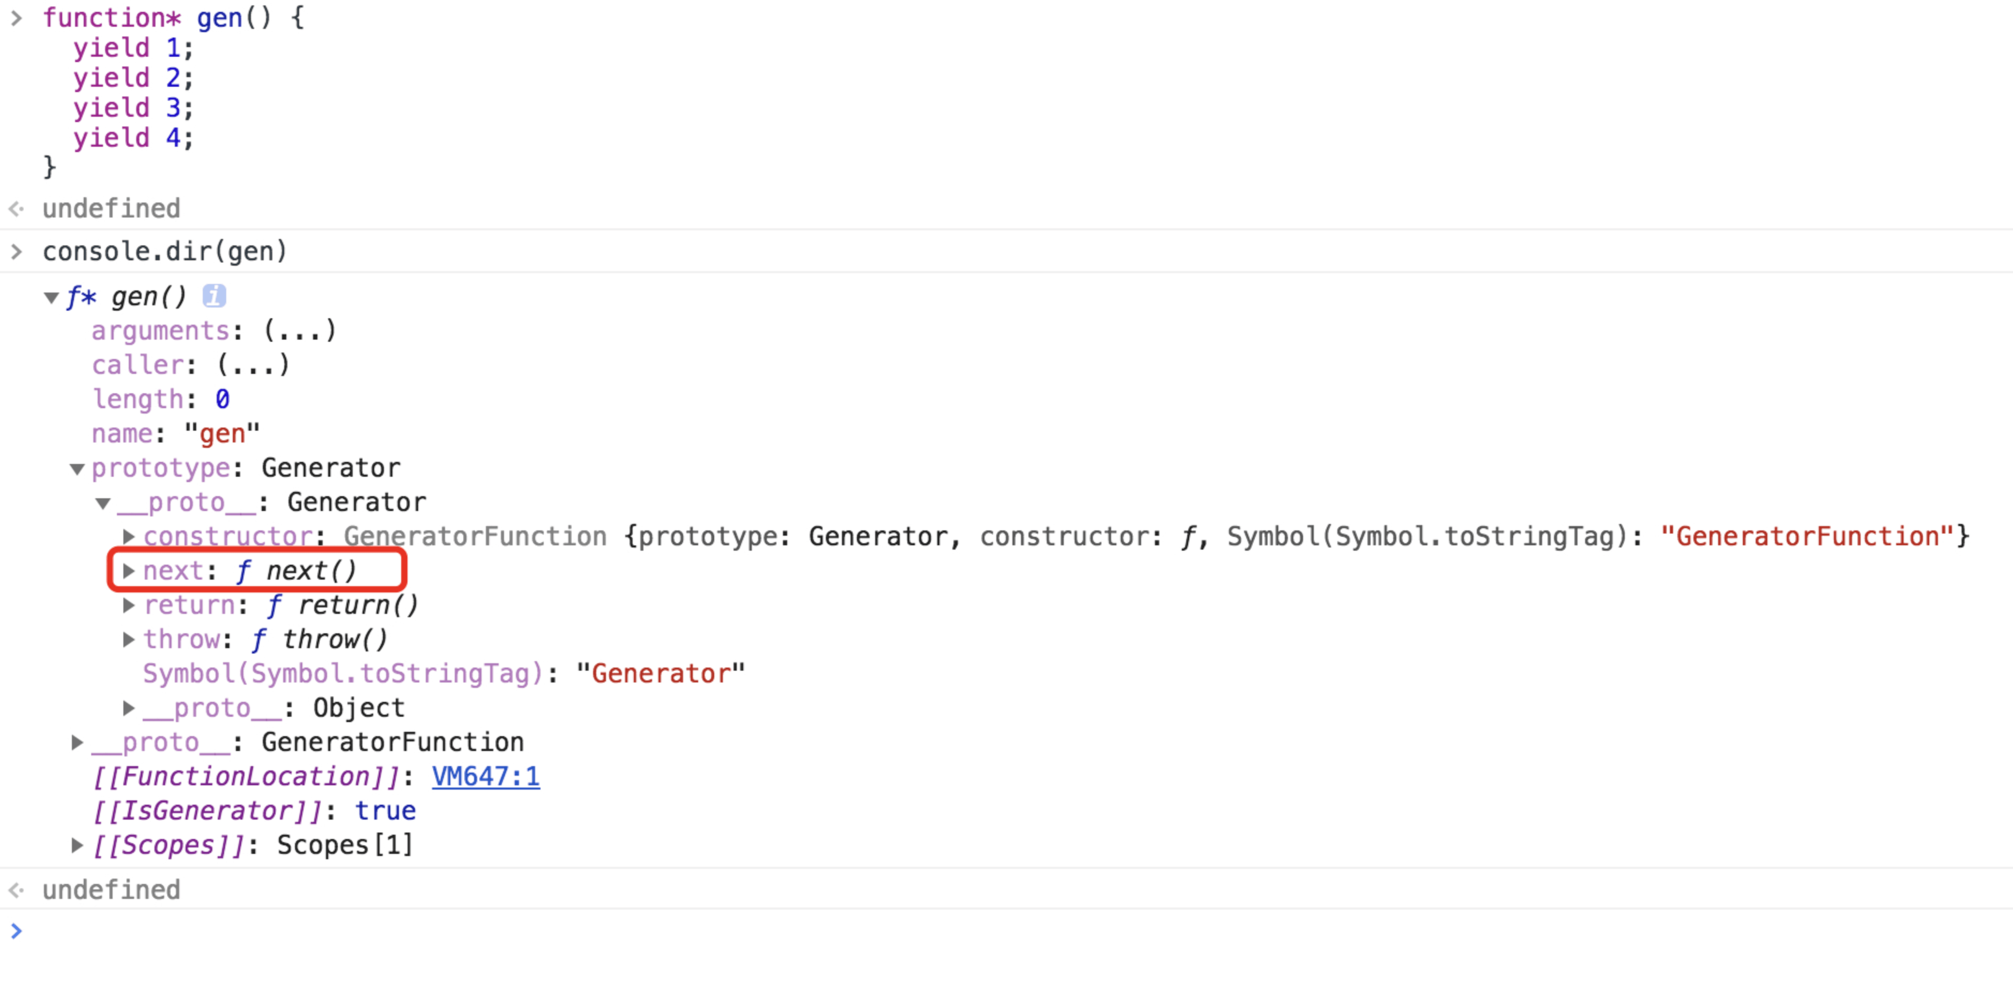Reveal the arguments (...) getter value
The width and height of the screenshot is (2013, 990).
299,331
